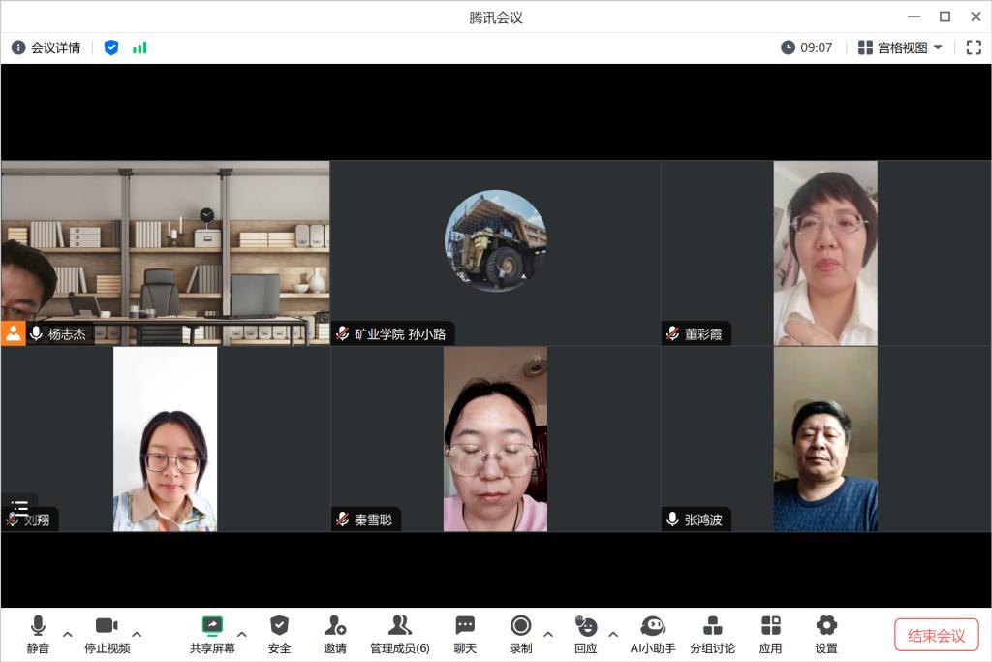The image size is (992, 662).
Task: Select 杨志杰's video tile
Action: pos(165,253)
